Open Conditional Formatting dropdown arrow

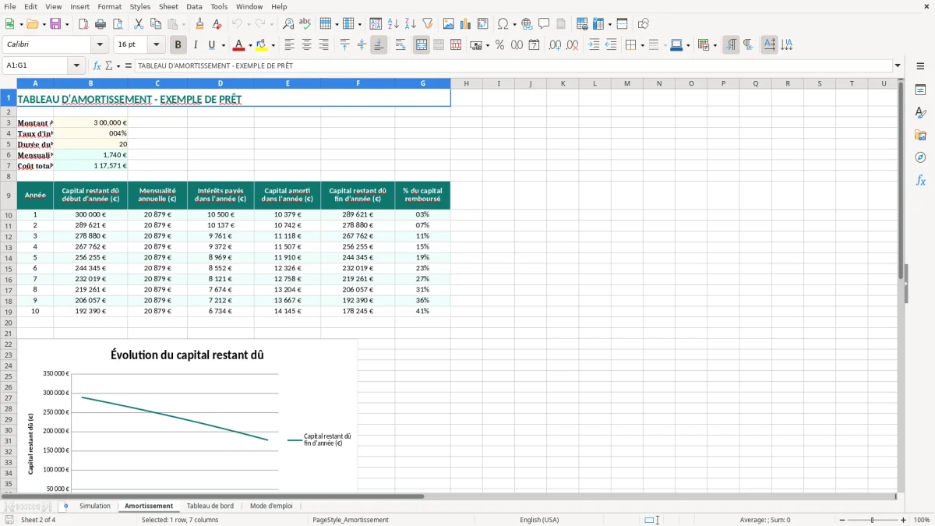coord(714,45)
